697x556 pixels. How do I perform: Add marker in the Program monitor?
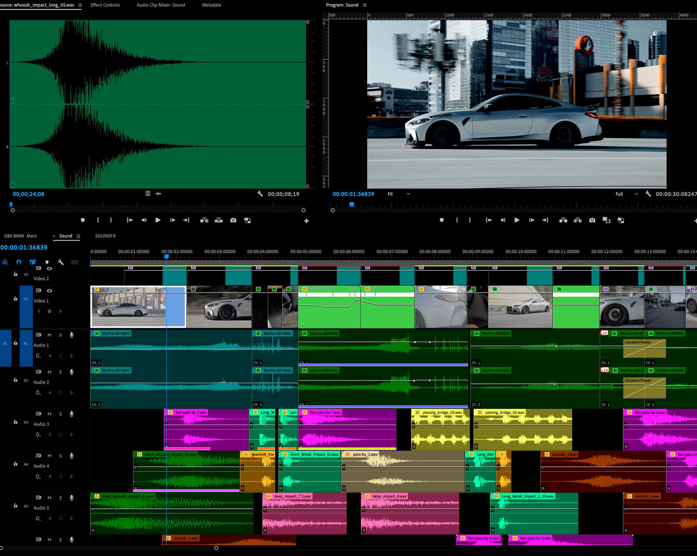(441, 220)
